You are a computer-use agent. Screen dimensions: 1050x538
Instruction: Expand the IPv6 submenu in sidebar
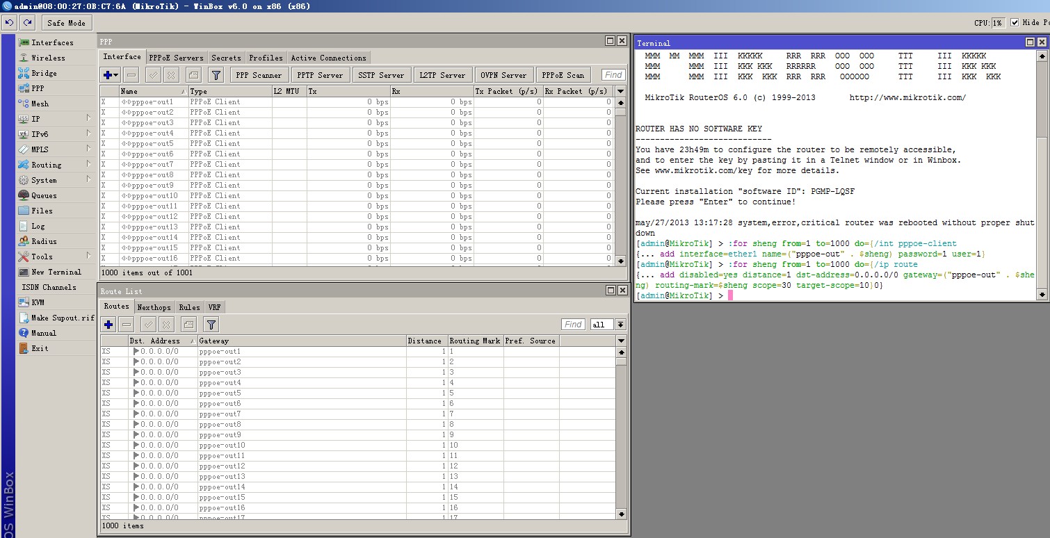pos(89,134)
